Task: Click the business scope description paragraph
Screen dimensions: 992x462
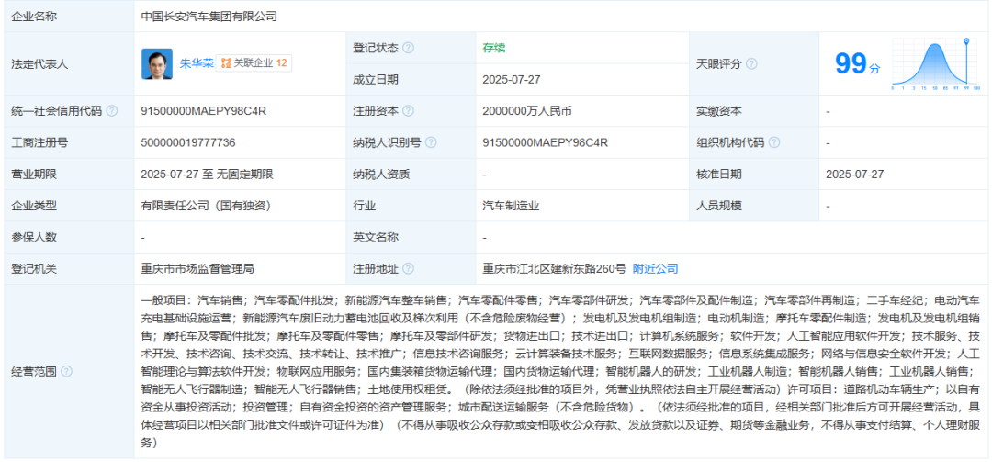Action: 560,371
